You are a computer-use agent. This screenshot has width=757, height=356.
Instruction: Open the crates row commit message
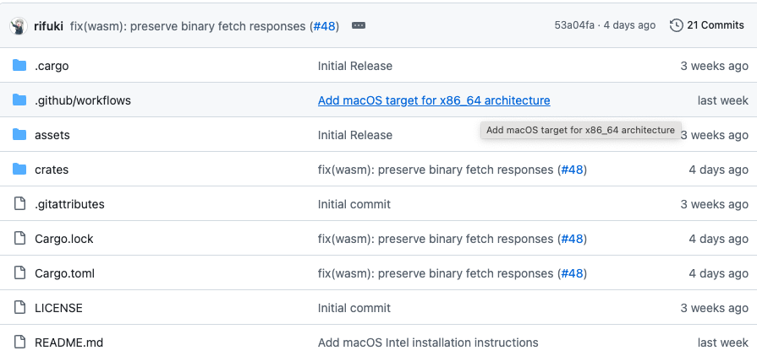click(x=436, y=170)
